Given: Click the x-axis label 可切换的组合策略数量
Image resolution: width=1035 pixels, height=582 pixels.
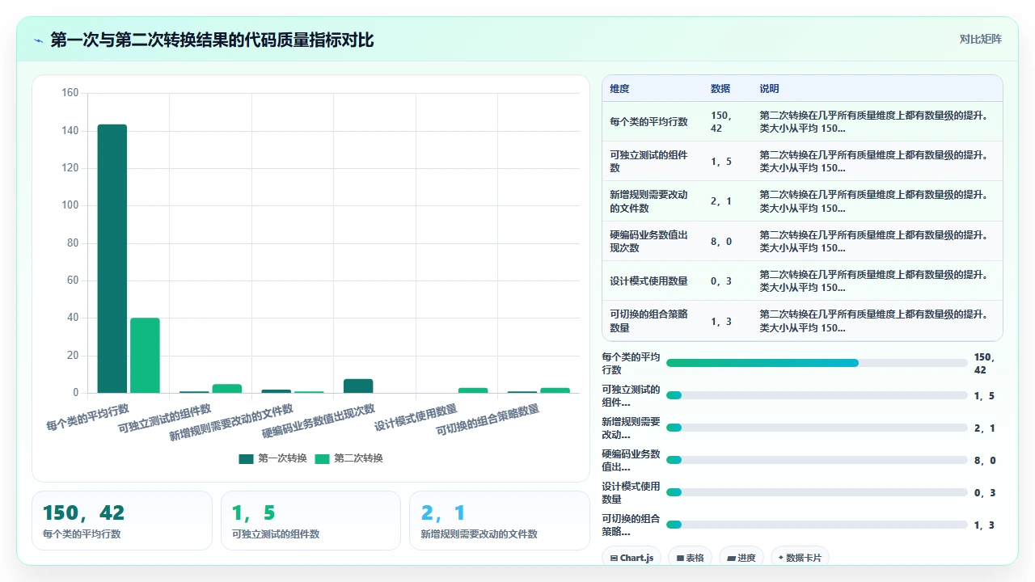Looking at the screenshot, I should coord(488,420).
